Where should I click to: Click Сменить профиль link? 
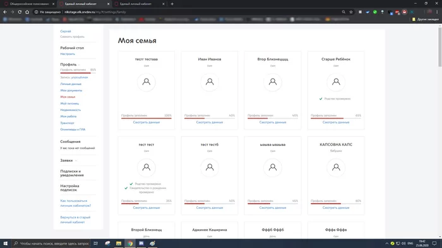point(72,37)
